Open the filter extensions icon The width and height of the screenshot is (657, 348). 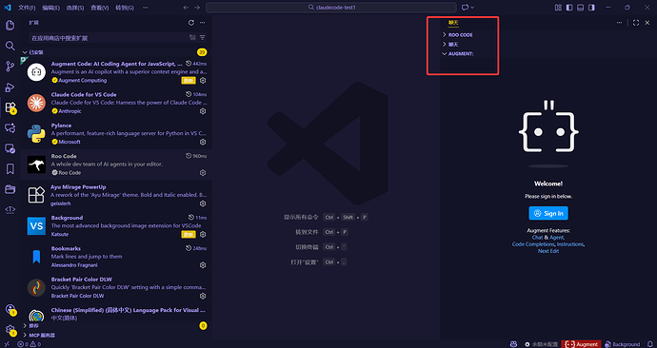[x=203, y=38]
